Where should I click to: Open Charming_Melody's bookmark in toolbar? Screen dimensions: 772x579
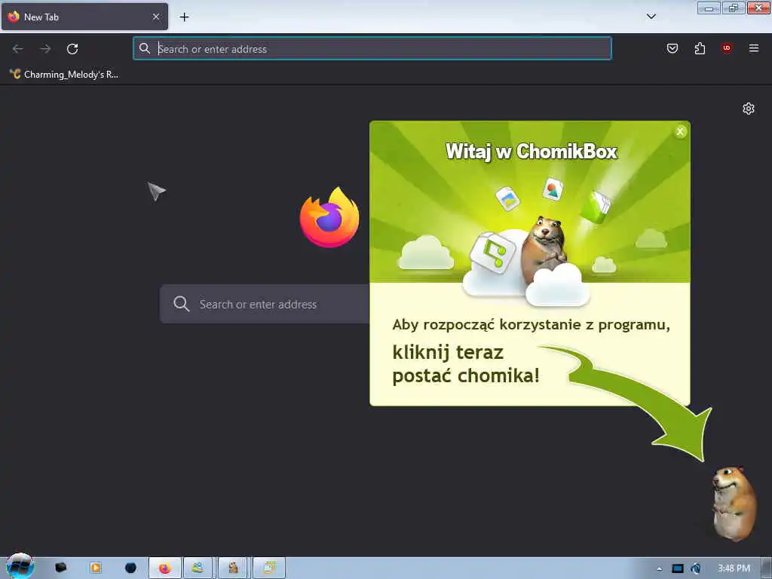pos(64,75)
